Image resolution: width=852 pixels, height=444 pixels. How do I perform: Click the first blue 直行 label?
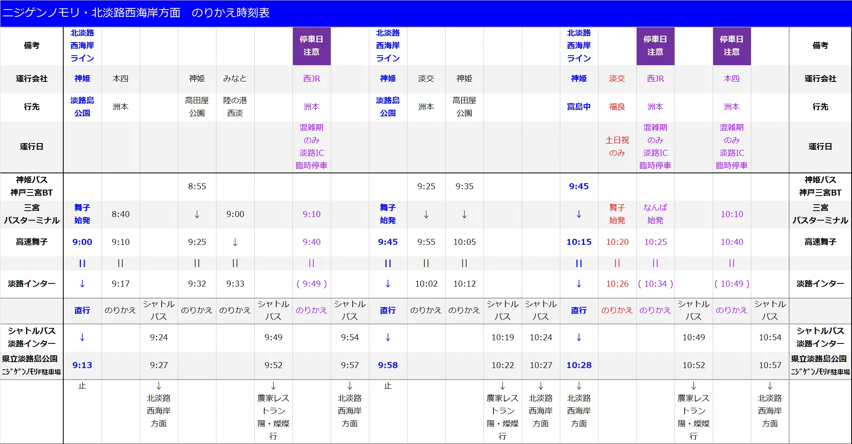pyautogui.click(x=82, y=310)
